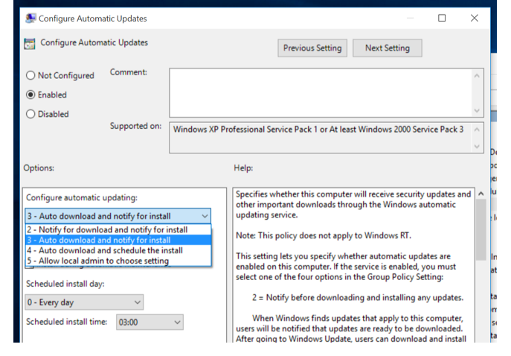Choose 2 - Notify for download and notify for install
Screen dimensions: 511x356
pos(118,229)
